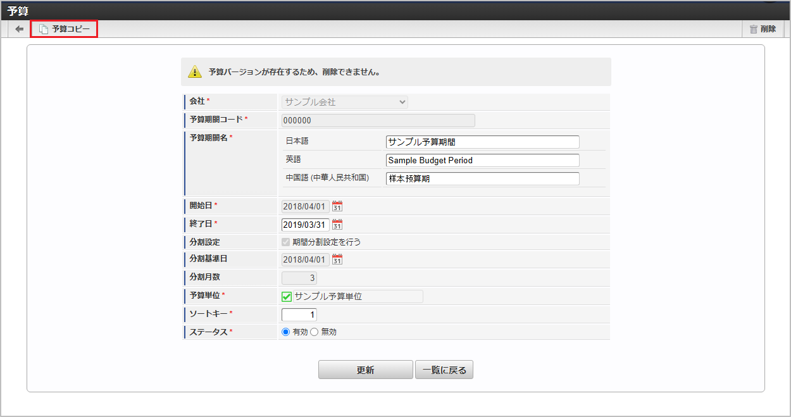Edit the 日本語 budget period name field
This screenshot has width=791, height=417.
(482, 142)
